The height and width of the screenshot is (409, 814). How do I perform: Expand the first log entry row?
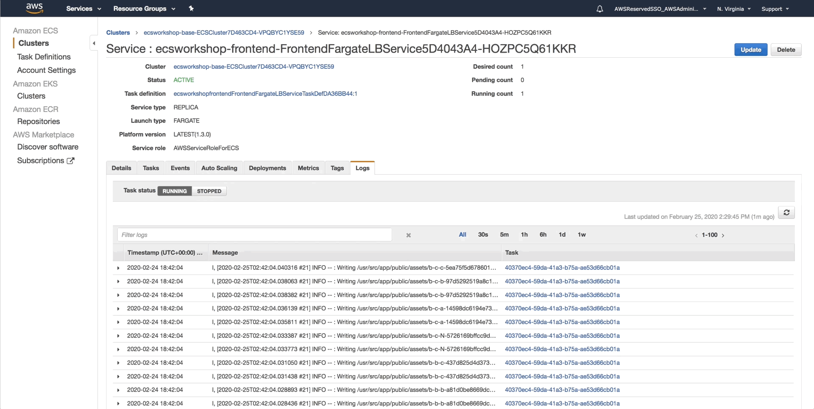tap(118, 268)
